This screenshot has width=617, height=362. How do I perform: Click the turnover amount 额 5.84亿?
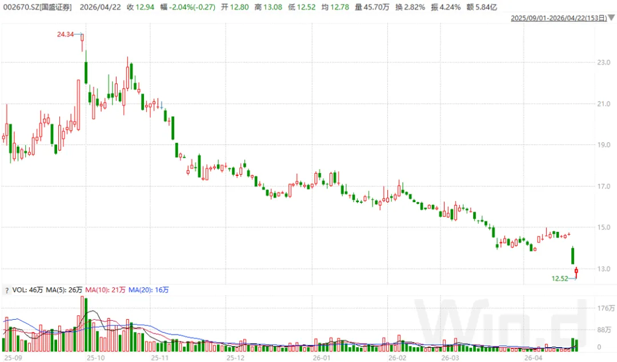coord(482,7)
